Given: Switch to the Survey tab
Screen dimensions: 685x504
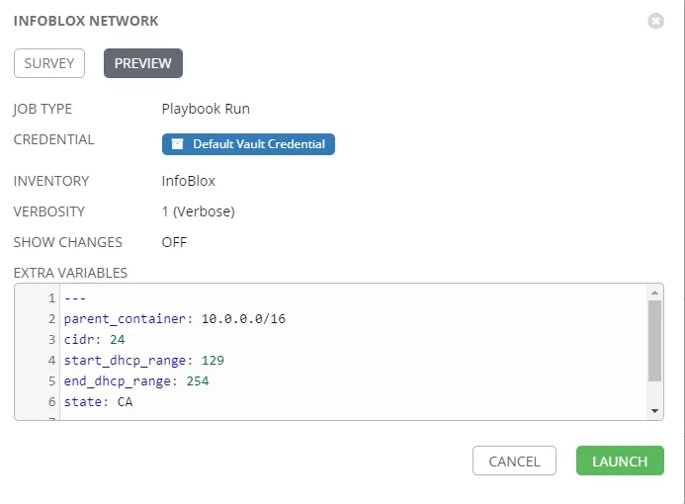Looking at the screenshot, I should click(49, 63).
